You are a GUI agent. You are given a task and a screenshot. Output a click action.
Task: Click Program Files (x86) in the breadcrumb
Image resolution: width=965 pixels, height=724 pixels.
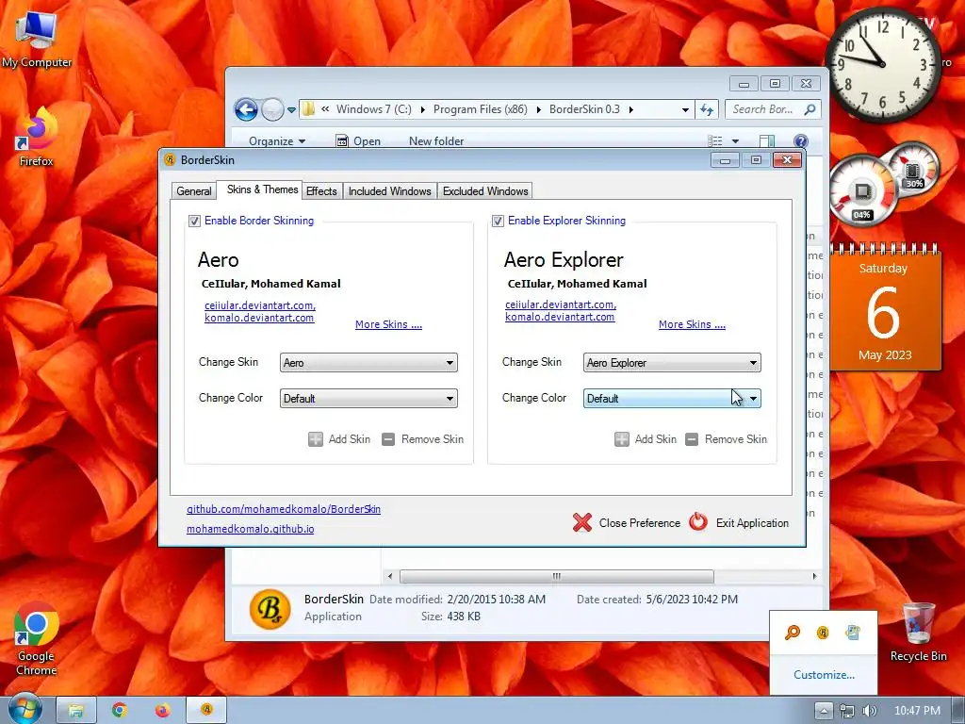pyautogui.click(x=480, y=109)
